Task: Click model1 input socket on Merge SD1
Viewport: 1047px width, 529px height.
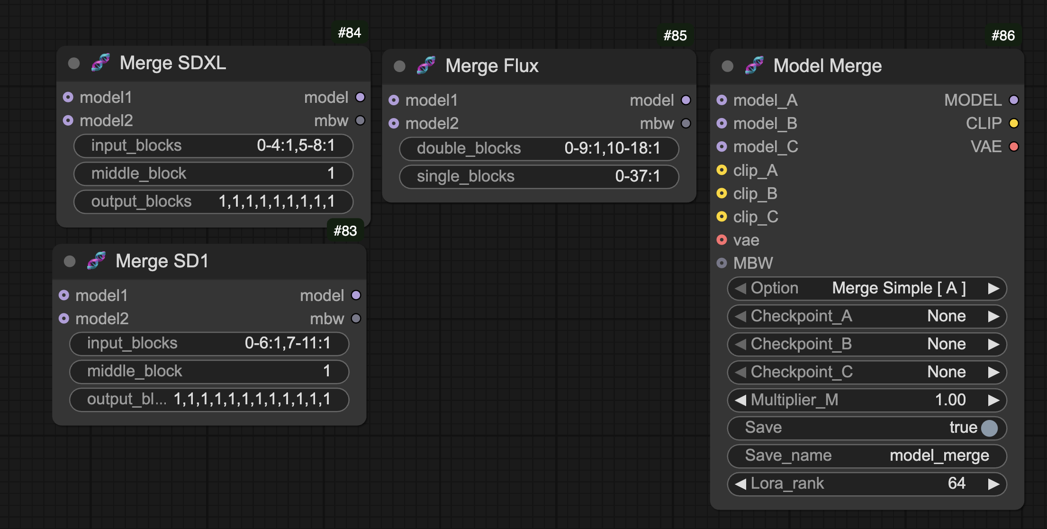Action: coord(64,295)
